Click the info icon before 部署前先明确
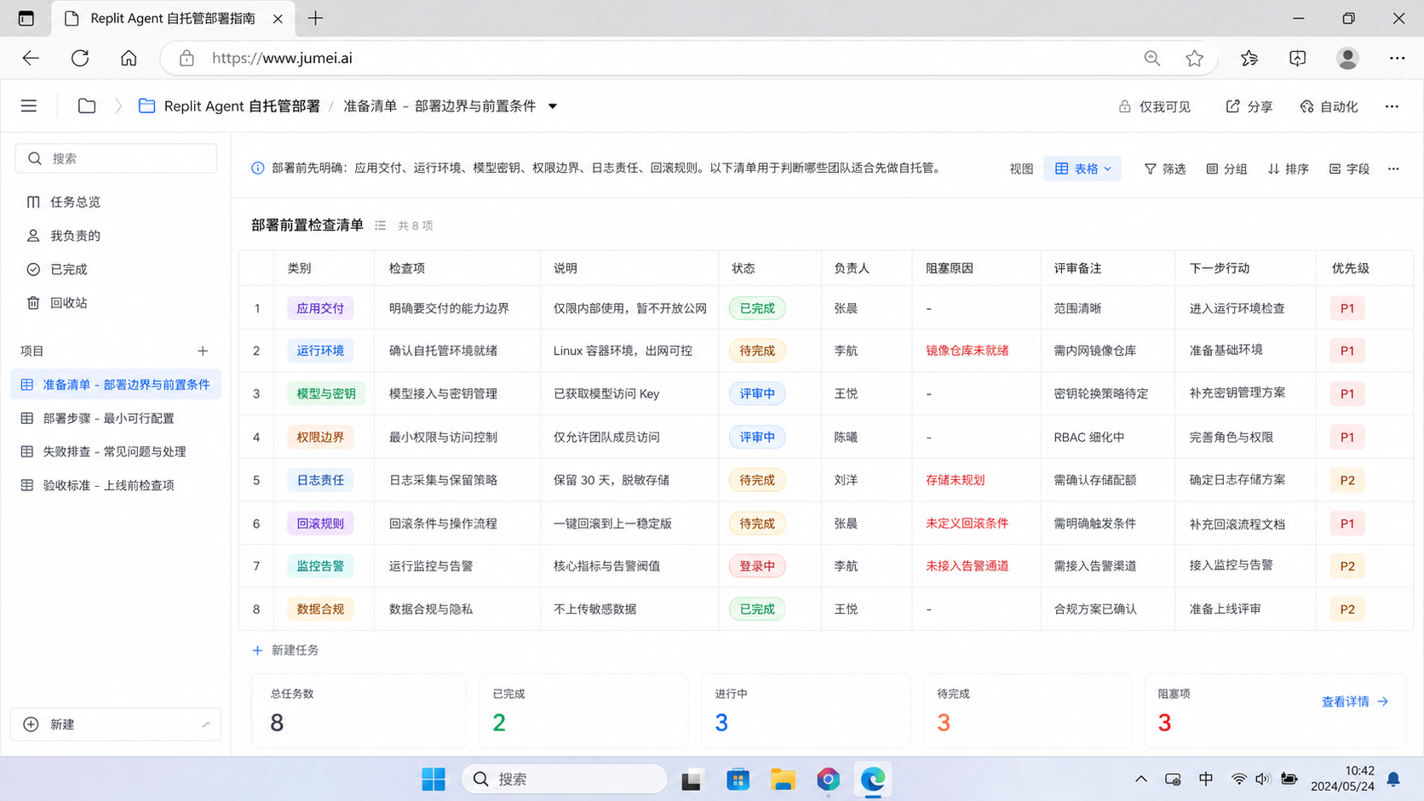The height and width of the screenshot is (801, 1424). (257, 169)
